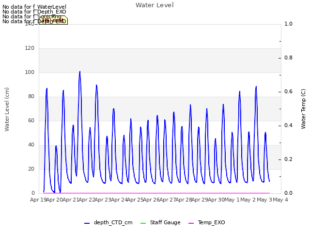310x232 pixels.
Task: Click the 60 left y-axis label
Action: coord(31,121)
